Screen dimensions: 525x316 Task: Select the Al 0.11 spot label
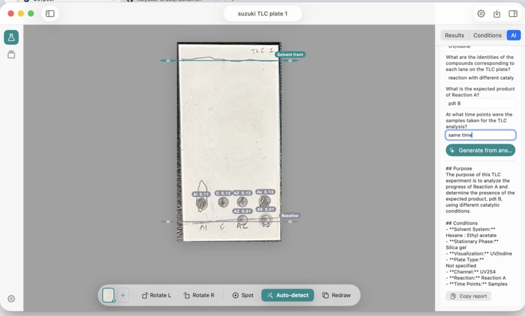coord(201,194)
